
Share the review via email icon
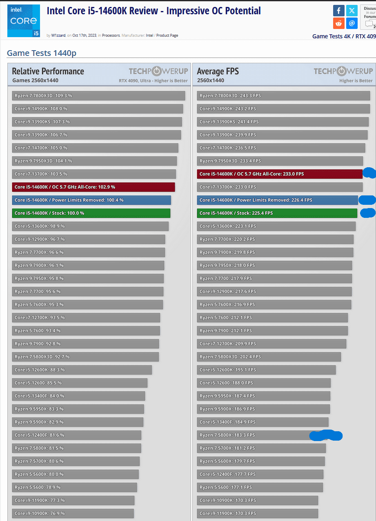[352, 23]
